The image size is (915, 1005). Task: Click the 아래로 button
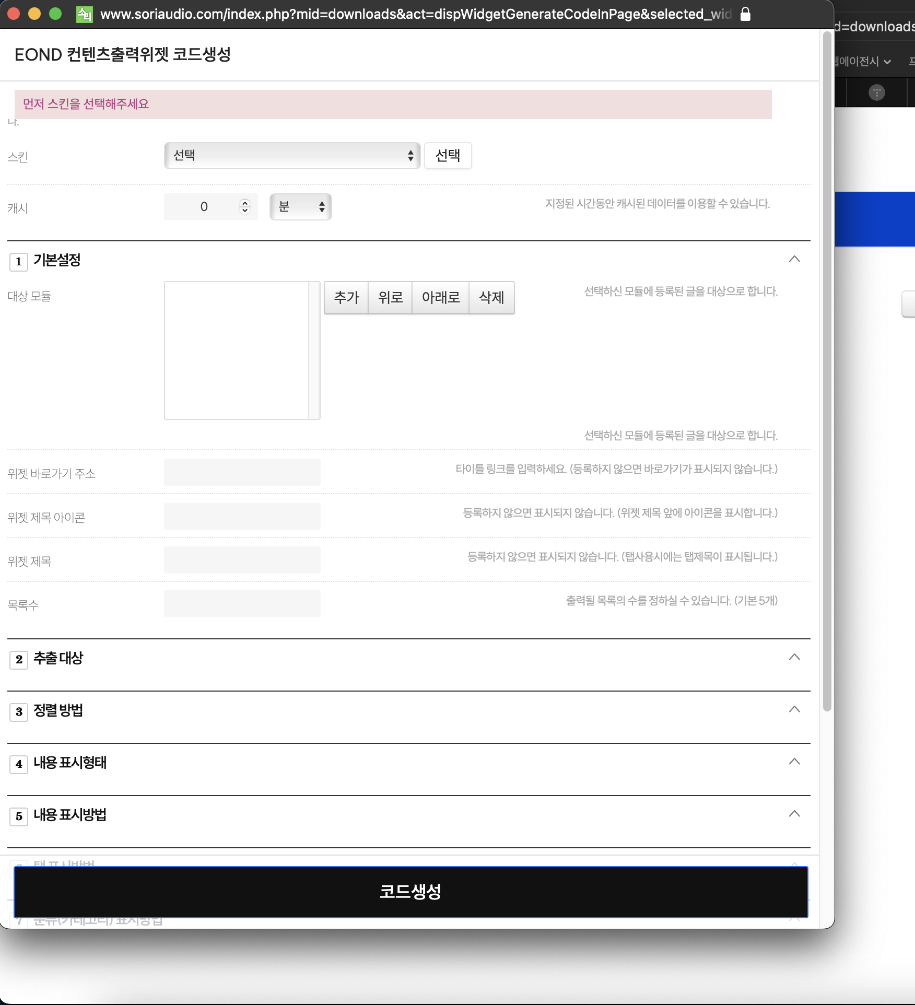[x=441, y=298]
